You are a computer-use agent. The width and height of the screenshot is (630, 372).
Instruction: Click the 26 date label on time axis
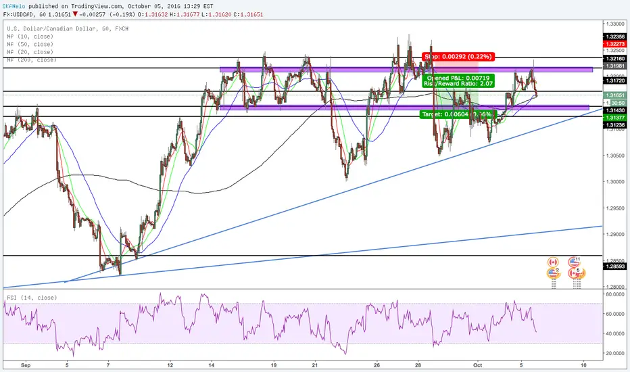click(x=377, y=365)
